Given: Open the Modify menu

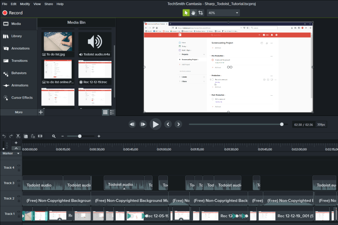Looking at the screenshot, I should (x=25, y=4).
